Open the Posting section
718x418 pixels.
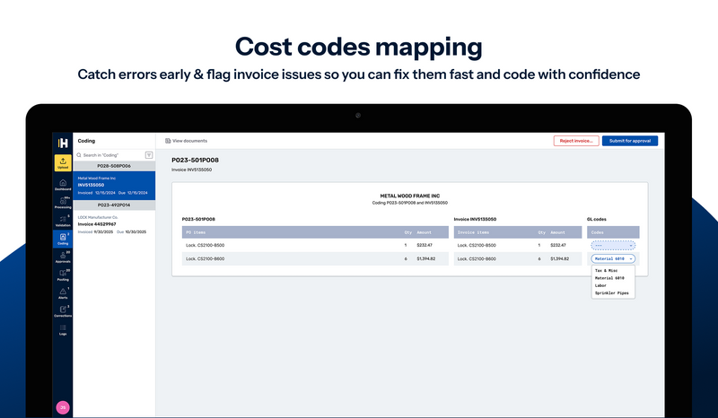click(x=63, y=275)
